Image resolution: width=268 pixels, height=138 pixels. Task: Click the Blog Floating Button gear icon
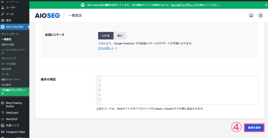click(2, 103)
